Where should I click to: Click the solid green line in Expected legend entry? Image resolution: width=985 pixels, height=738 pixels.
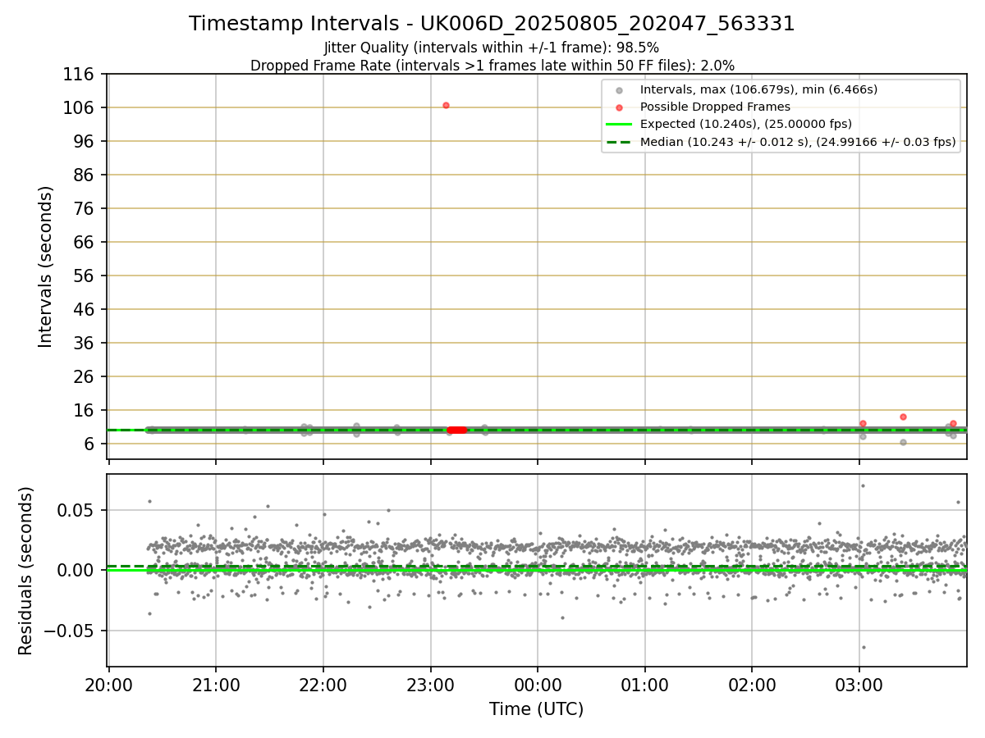[619, 125]
